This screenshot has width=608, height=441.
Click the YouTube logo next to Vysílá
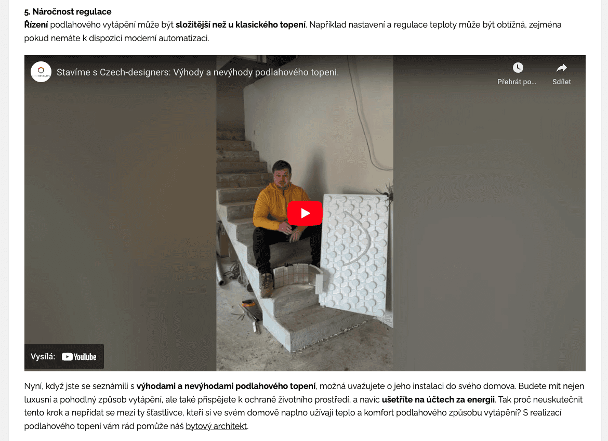(79, 357)
